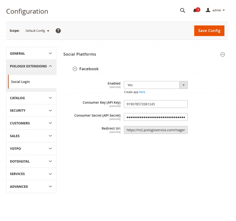Click the notification count badge

198,9
